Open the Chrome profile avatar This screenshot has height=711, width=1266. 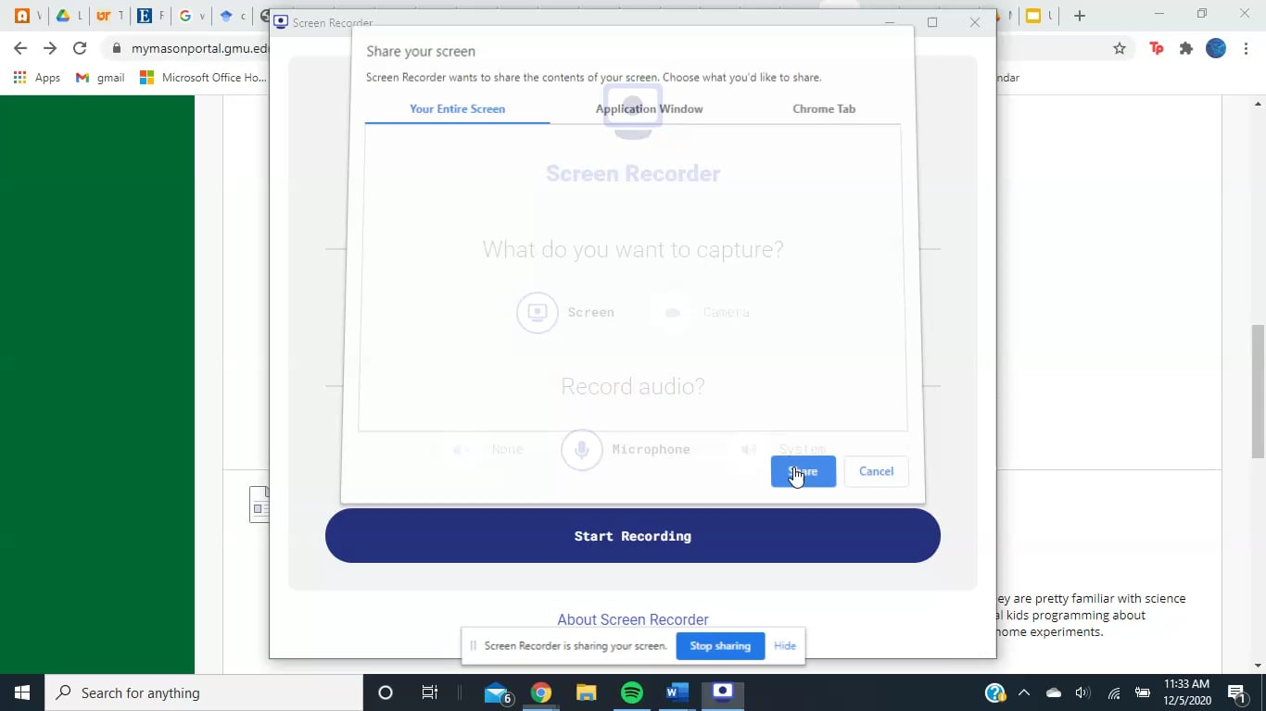tap(1216, 48)
